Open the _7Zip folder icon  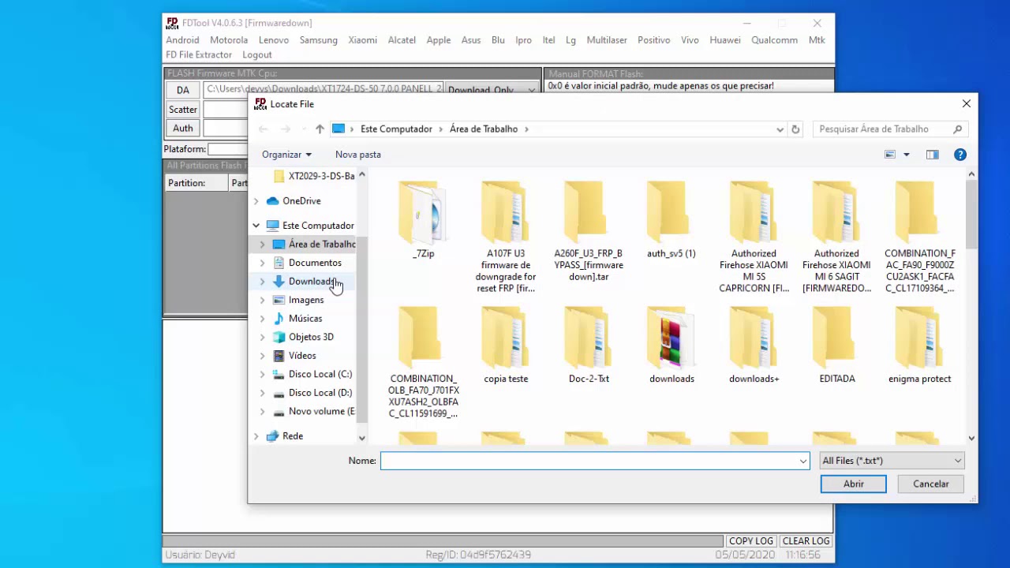[x=423, y=211]
